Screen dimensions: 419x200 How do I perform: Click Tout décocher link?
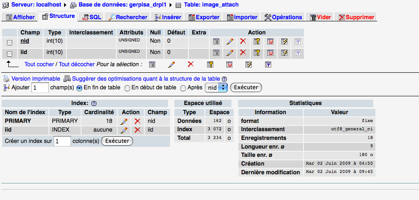coord(77,64)
